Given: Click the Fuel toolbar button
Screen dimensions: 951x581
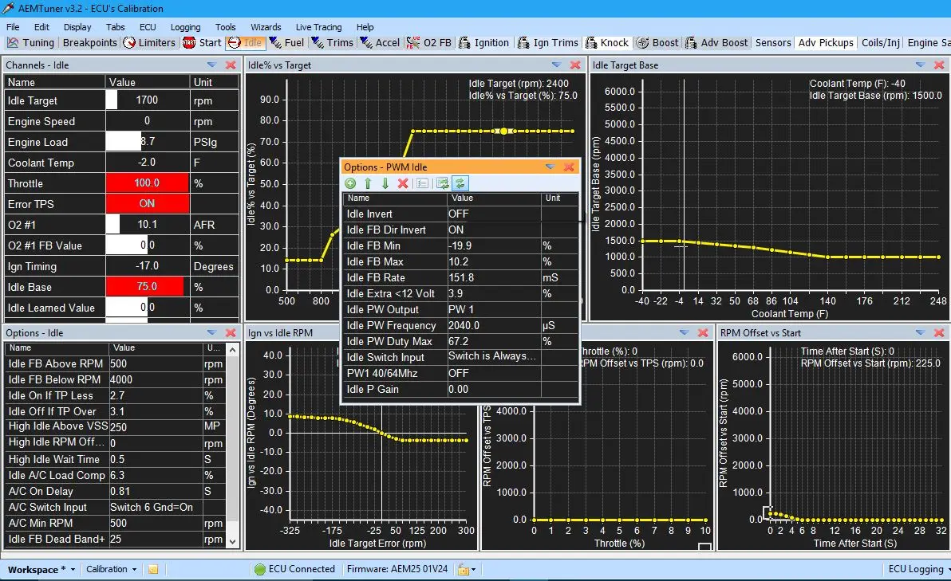Looking at the screenshot, I should coord(287,43).
